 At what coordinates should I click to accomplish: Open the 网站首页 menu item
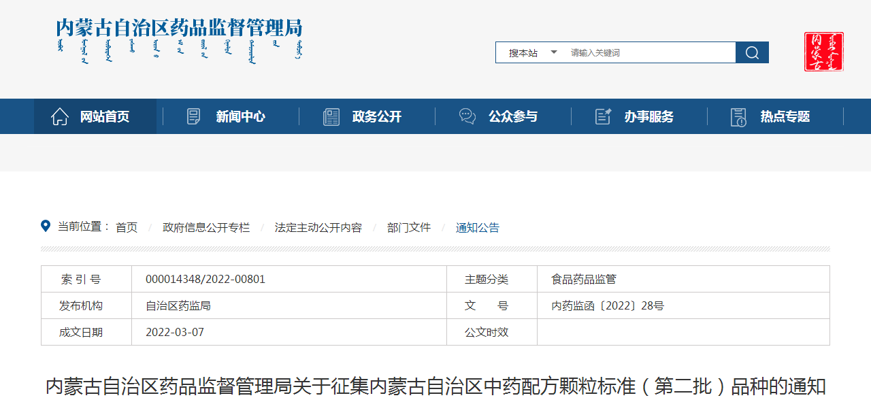pyautogui.click(x=95, y=116)
